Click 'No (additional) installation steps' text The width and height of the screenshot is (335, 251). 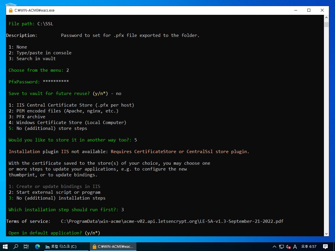coord(61,198)
